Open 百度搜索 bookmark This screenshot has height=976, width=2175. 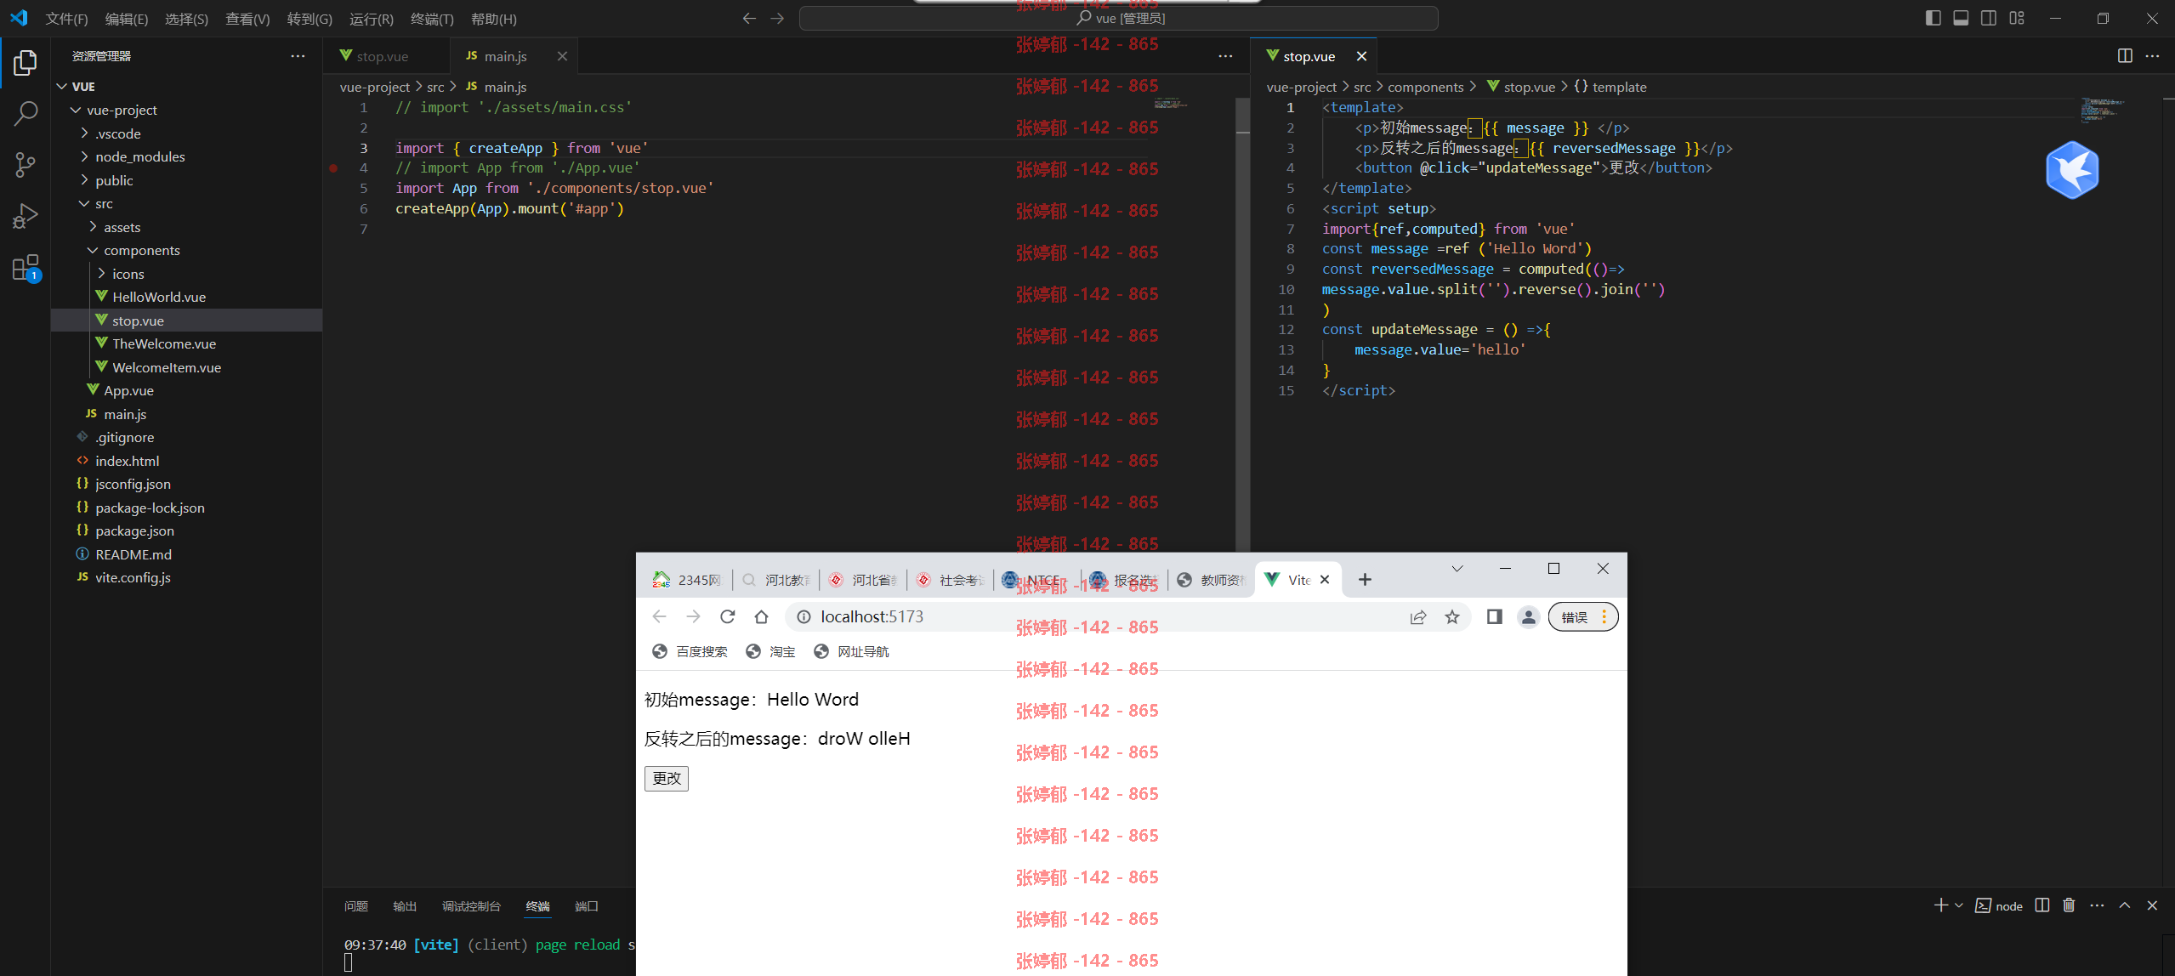690,652
